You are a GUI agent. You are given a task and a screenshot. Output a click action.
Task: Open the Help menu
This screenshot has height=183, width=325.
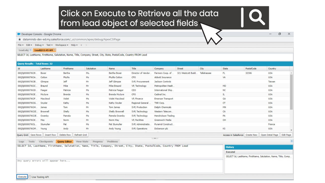[x=74, y=45]
